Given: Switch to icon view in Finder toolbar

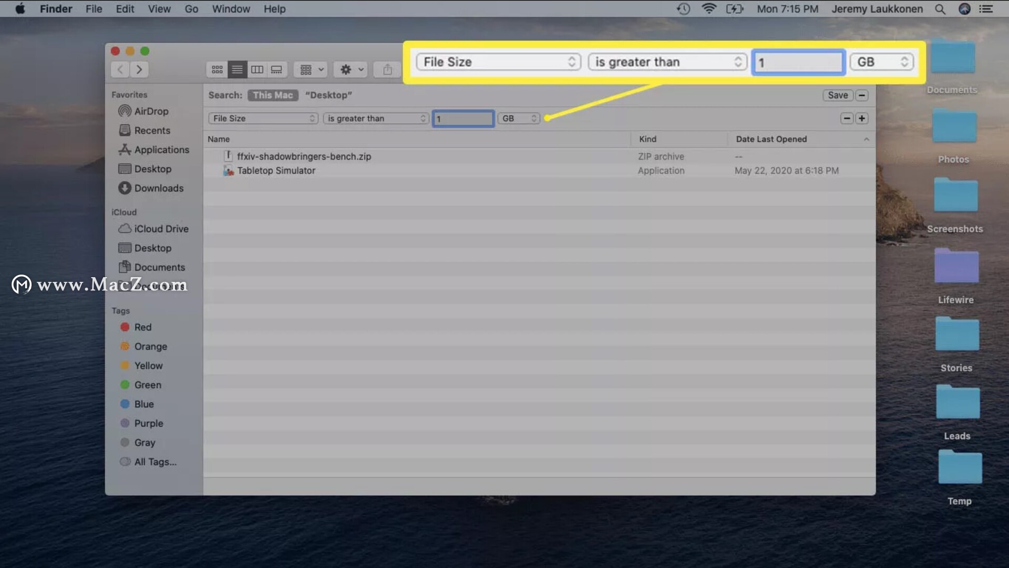Looking at the screenshot, I should (x=217, y=69).
